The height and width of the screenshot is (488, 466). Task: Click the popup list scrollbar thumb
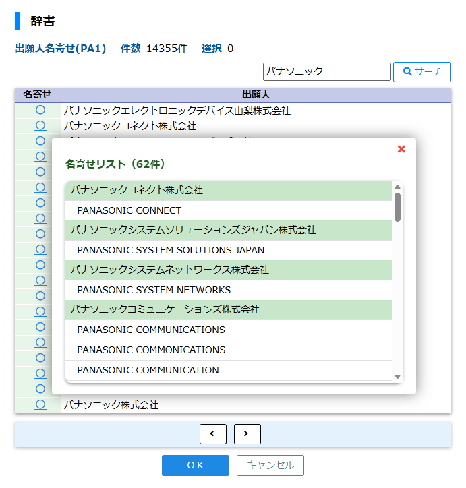click(x=397, y=208)
